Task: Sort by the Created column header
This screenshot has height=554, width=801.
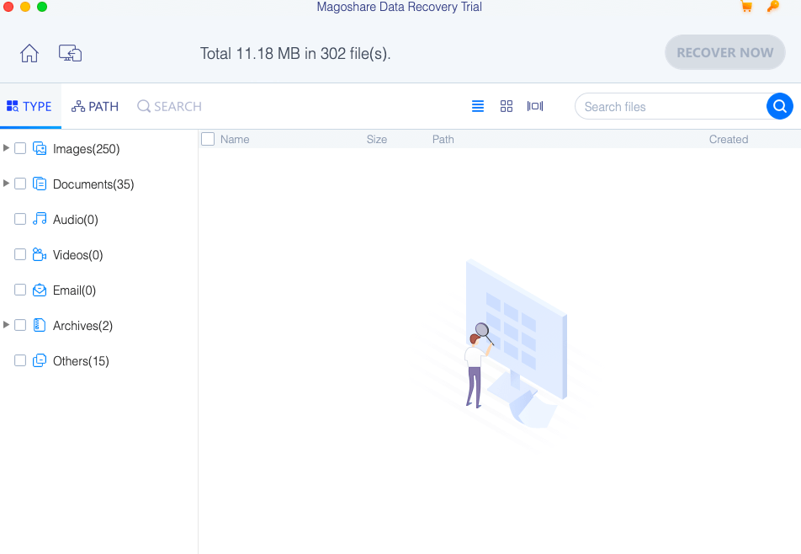Action: [729, 139]
